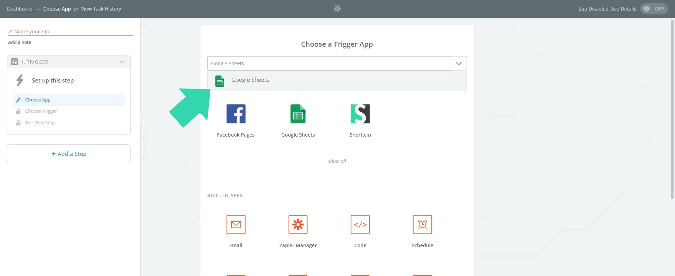This screenshot has width=675, height=276.
Task: Choose the Short.cm app icon
Action: pos(360,114)
